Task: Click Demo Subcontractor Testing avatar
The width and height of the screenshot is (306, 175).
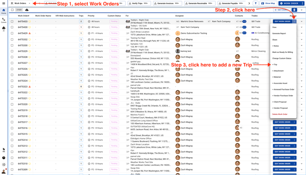Action: 178,33
